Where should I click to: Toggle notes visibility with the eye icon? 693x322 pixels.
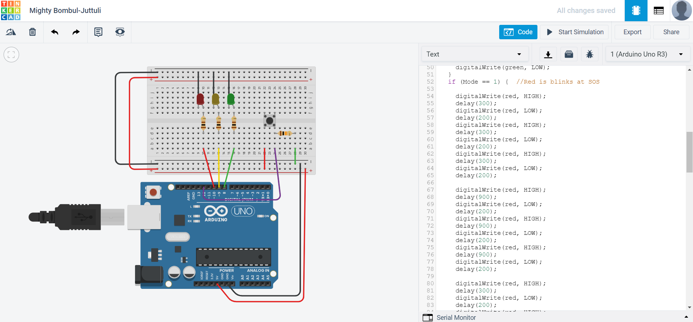[120, 32]
